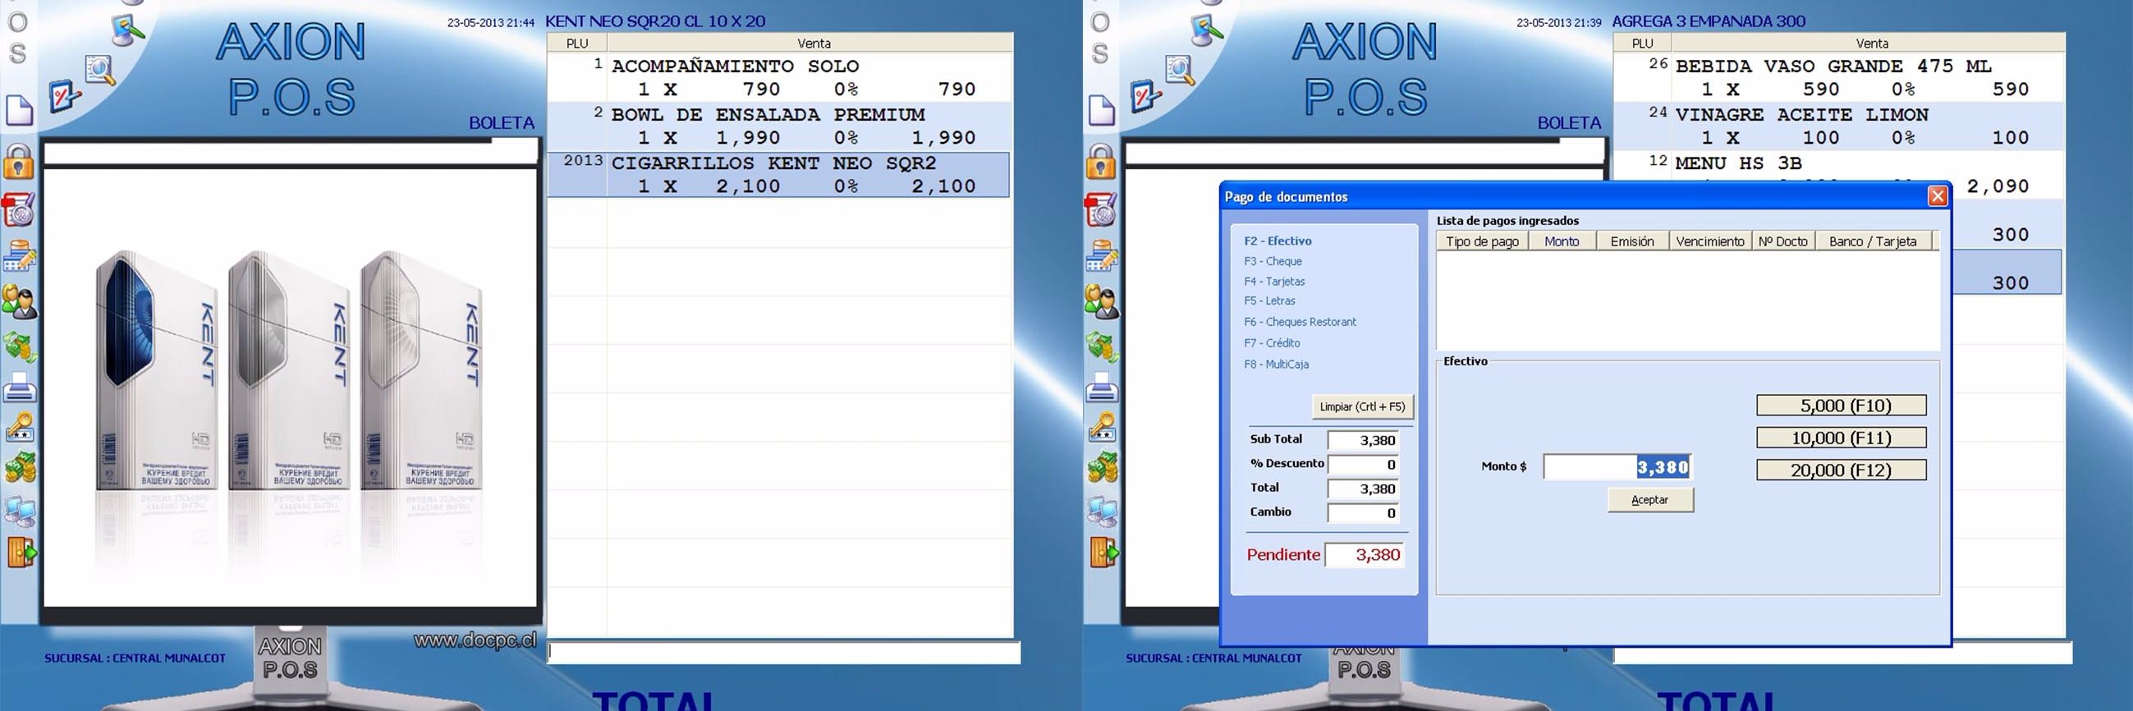Click the magnifier document search icon in left POS header
This screenshot has height=711, width=2133.
pyautogui.click(x=100, y=69)
